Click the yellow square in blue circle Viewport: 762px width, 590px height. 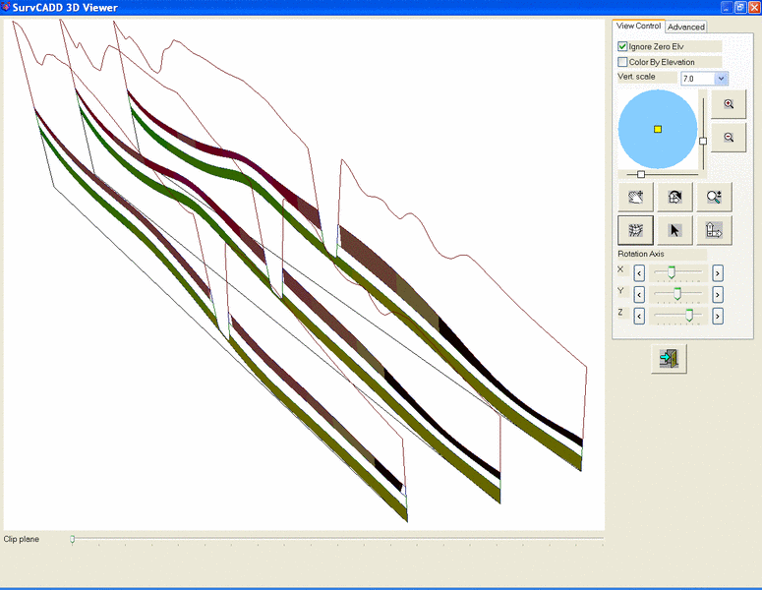pos(658,129)
